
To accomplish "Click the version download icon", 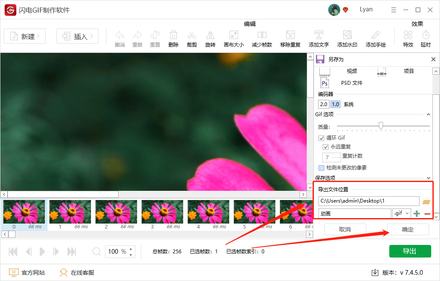I will click(375, 273).
